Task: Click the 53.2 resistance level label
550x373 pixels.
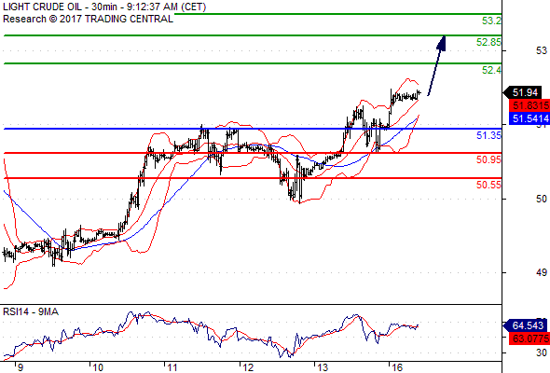Action: (491, 21)
